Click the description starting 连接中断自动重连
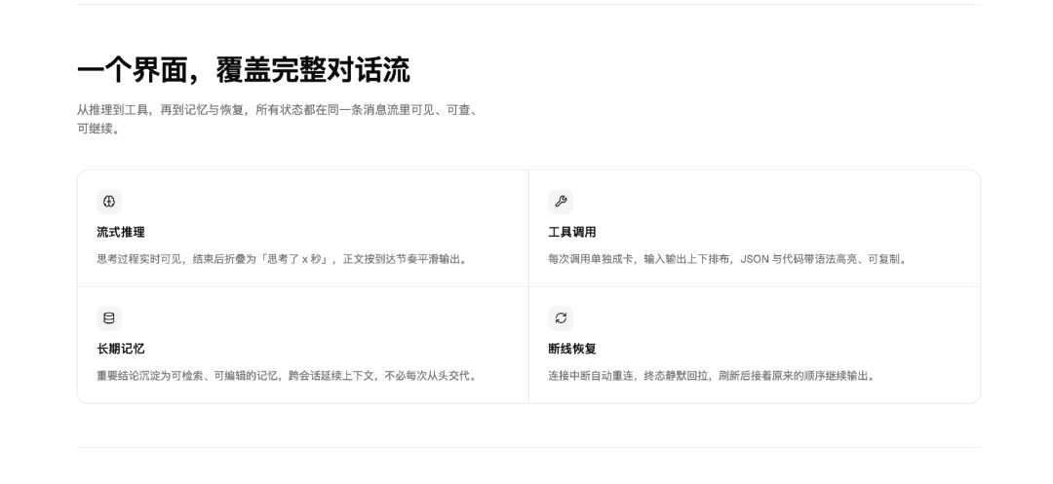 (714, 375)
